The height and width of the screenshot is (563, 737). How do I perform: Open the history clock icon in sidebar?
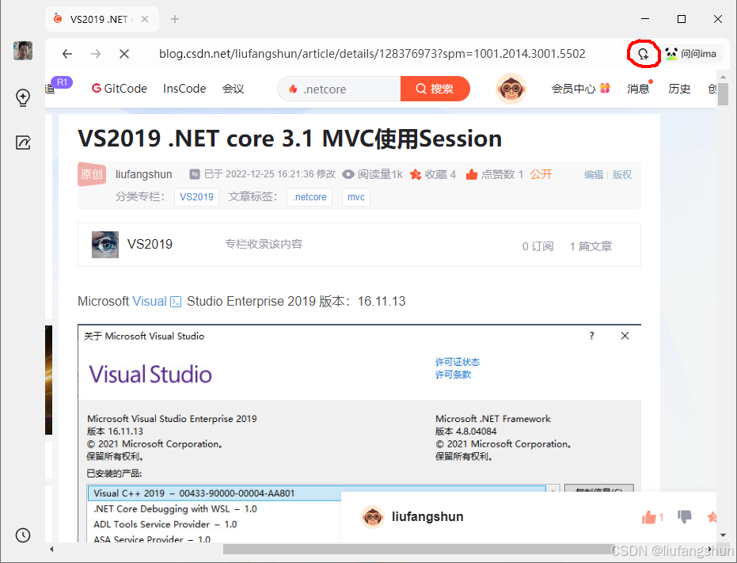point(23,535)
